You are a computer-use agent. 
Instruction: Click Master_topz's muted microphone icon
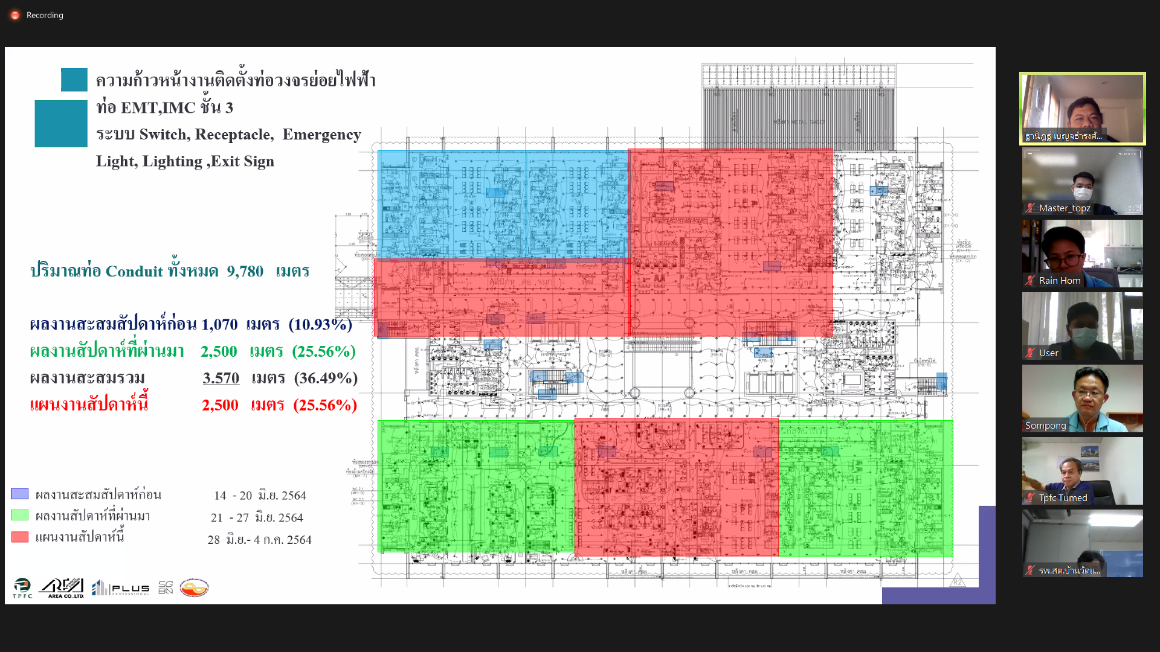[1031, 208]
